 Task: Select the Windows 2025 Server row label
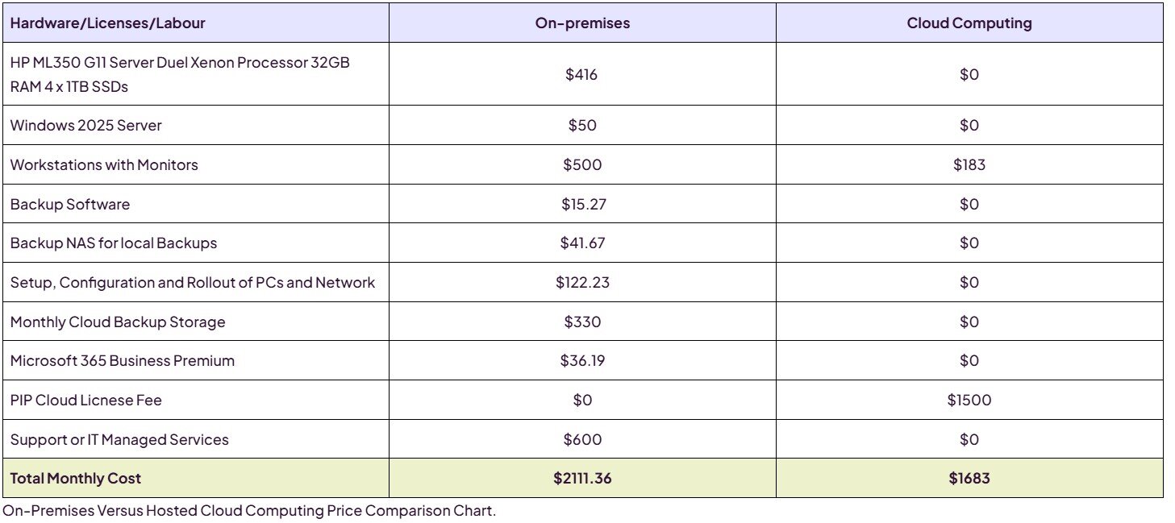85,126
